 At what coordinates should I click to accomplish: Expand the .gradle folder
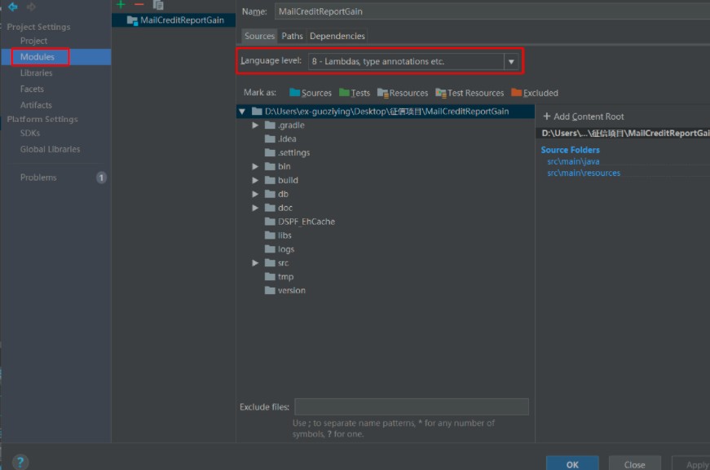pos(256,125)
